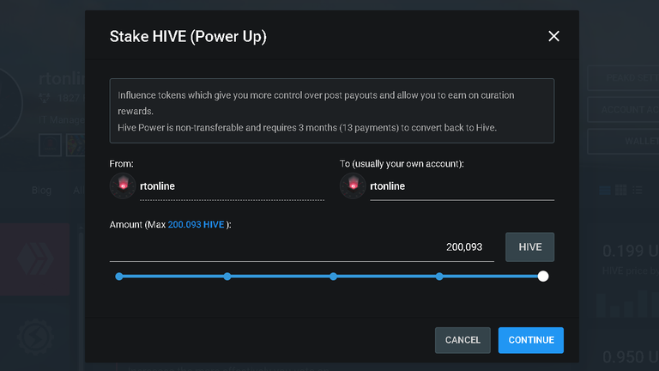Select compact list view icon in background
Viewport: 659px width, 371px height.
(x=638, y=190)
